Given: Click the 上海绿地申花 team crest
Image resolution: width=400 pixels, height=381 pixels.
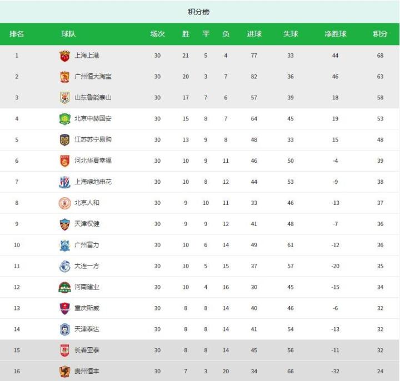Looking at the screenshot, I should (x=65, y=182).
